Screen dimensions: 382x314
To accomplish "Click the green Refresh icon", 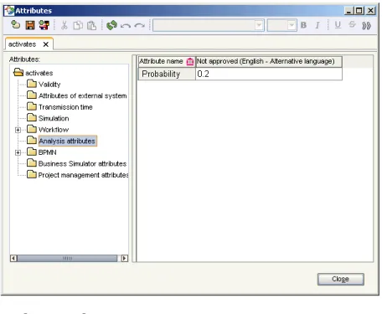I will tap(111, 25).
